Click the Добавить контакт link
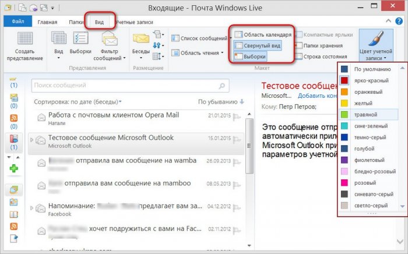 click(x=317, y=96)
